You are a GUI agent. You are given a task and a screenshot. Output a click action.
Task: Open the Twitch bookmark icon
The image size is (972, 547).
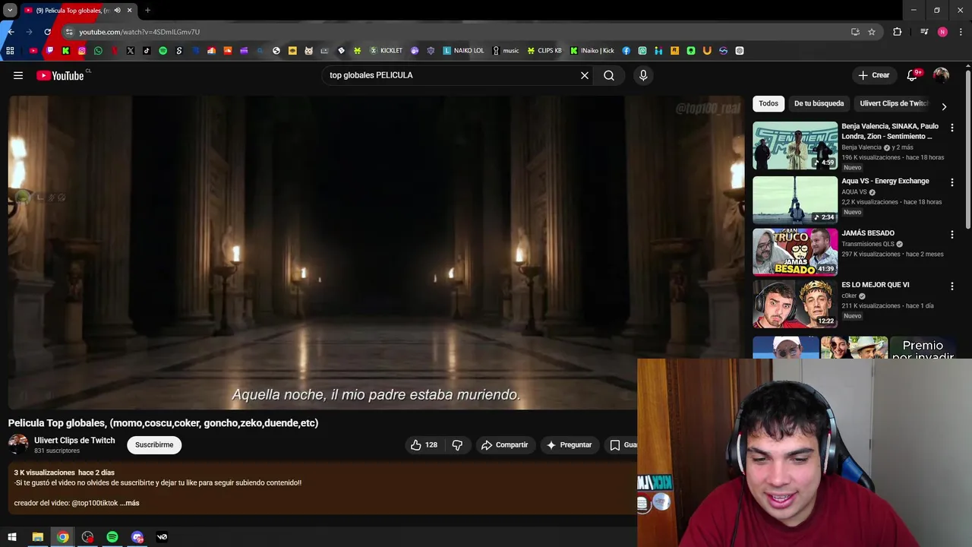click(x=49, y=51)
